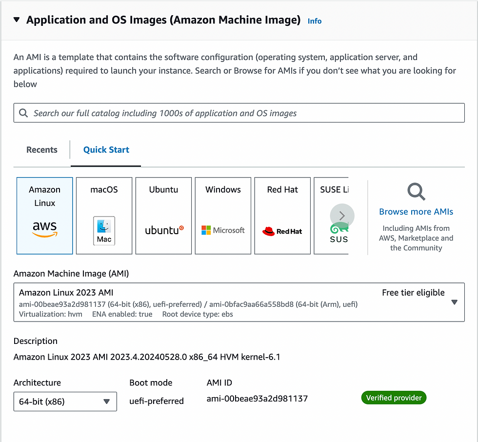Click the Red Hat logo

point(282,231)
